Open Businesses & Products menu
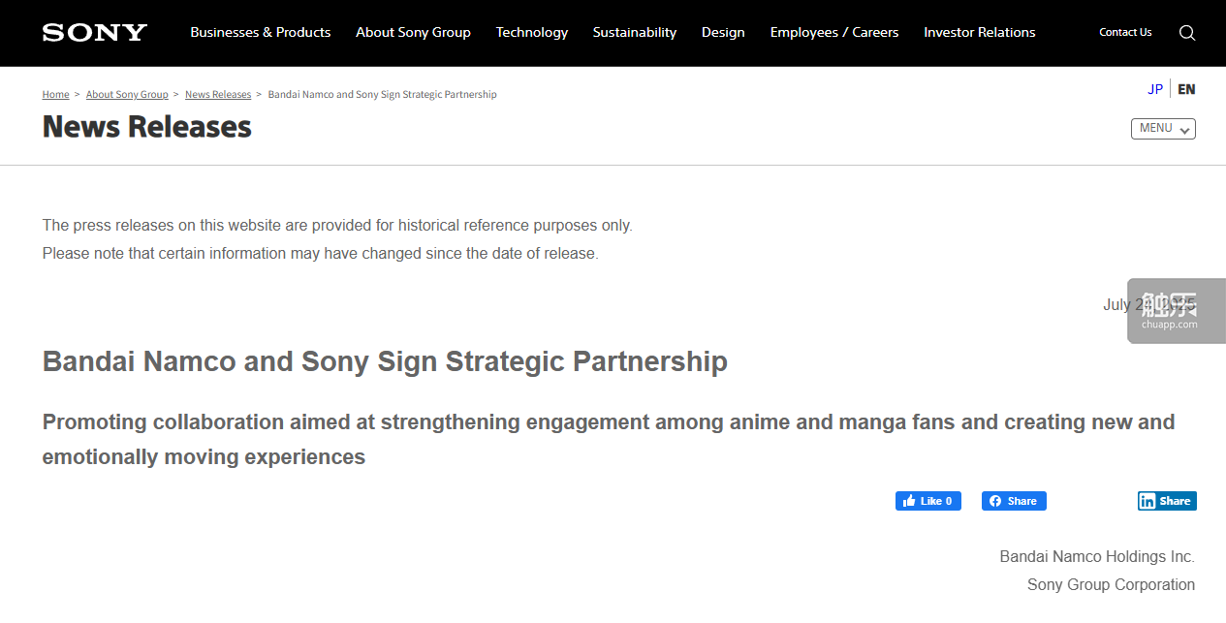The height and width of the screenshot is (623, 1226). pos(261,33)
